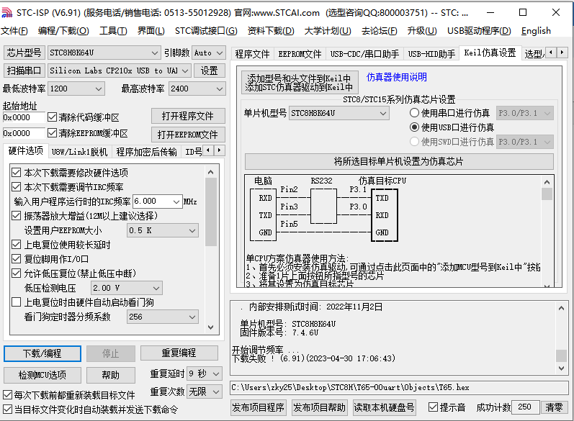
Task: Open pin count Auto dropdown
Action: [x=209, y=53]
